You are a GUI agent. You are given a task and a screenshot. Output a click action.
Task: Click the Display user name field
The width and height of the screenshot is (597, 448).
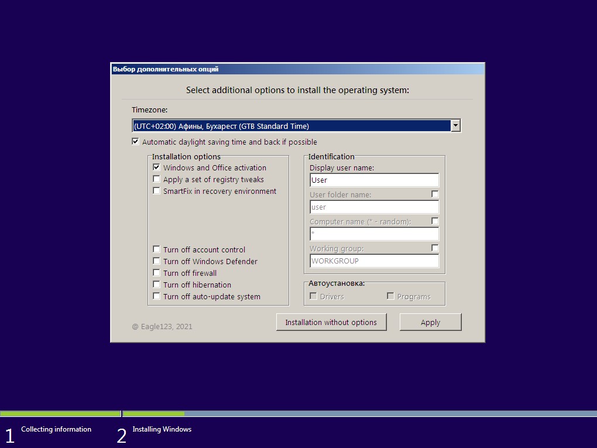coord(374,180)
